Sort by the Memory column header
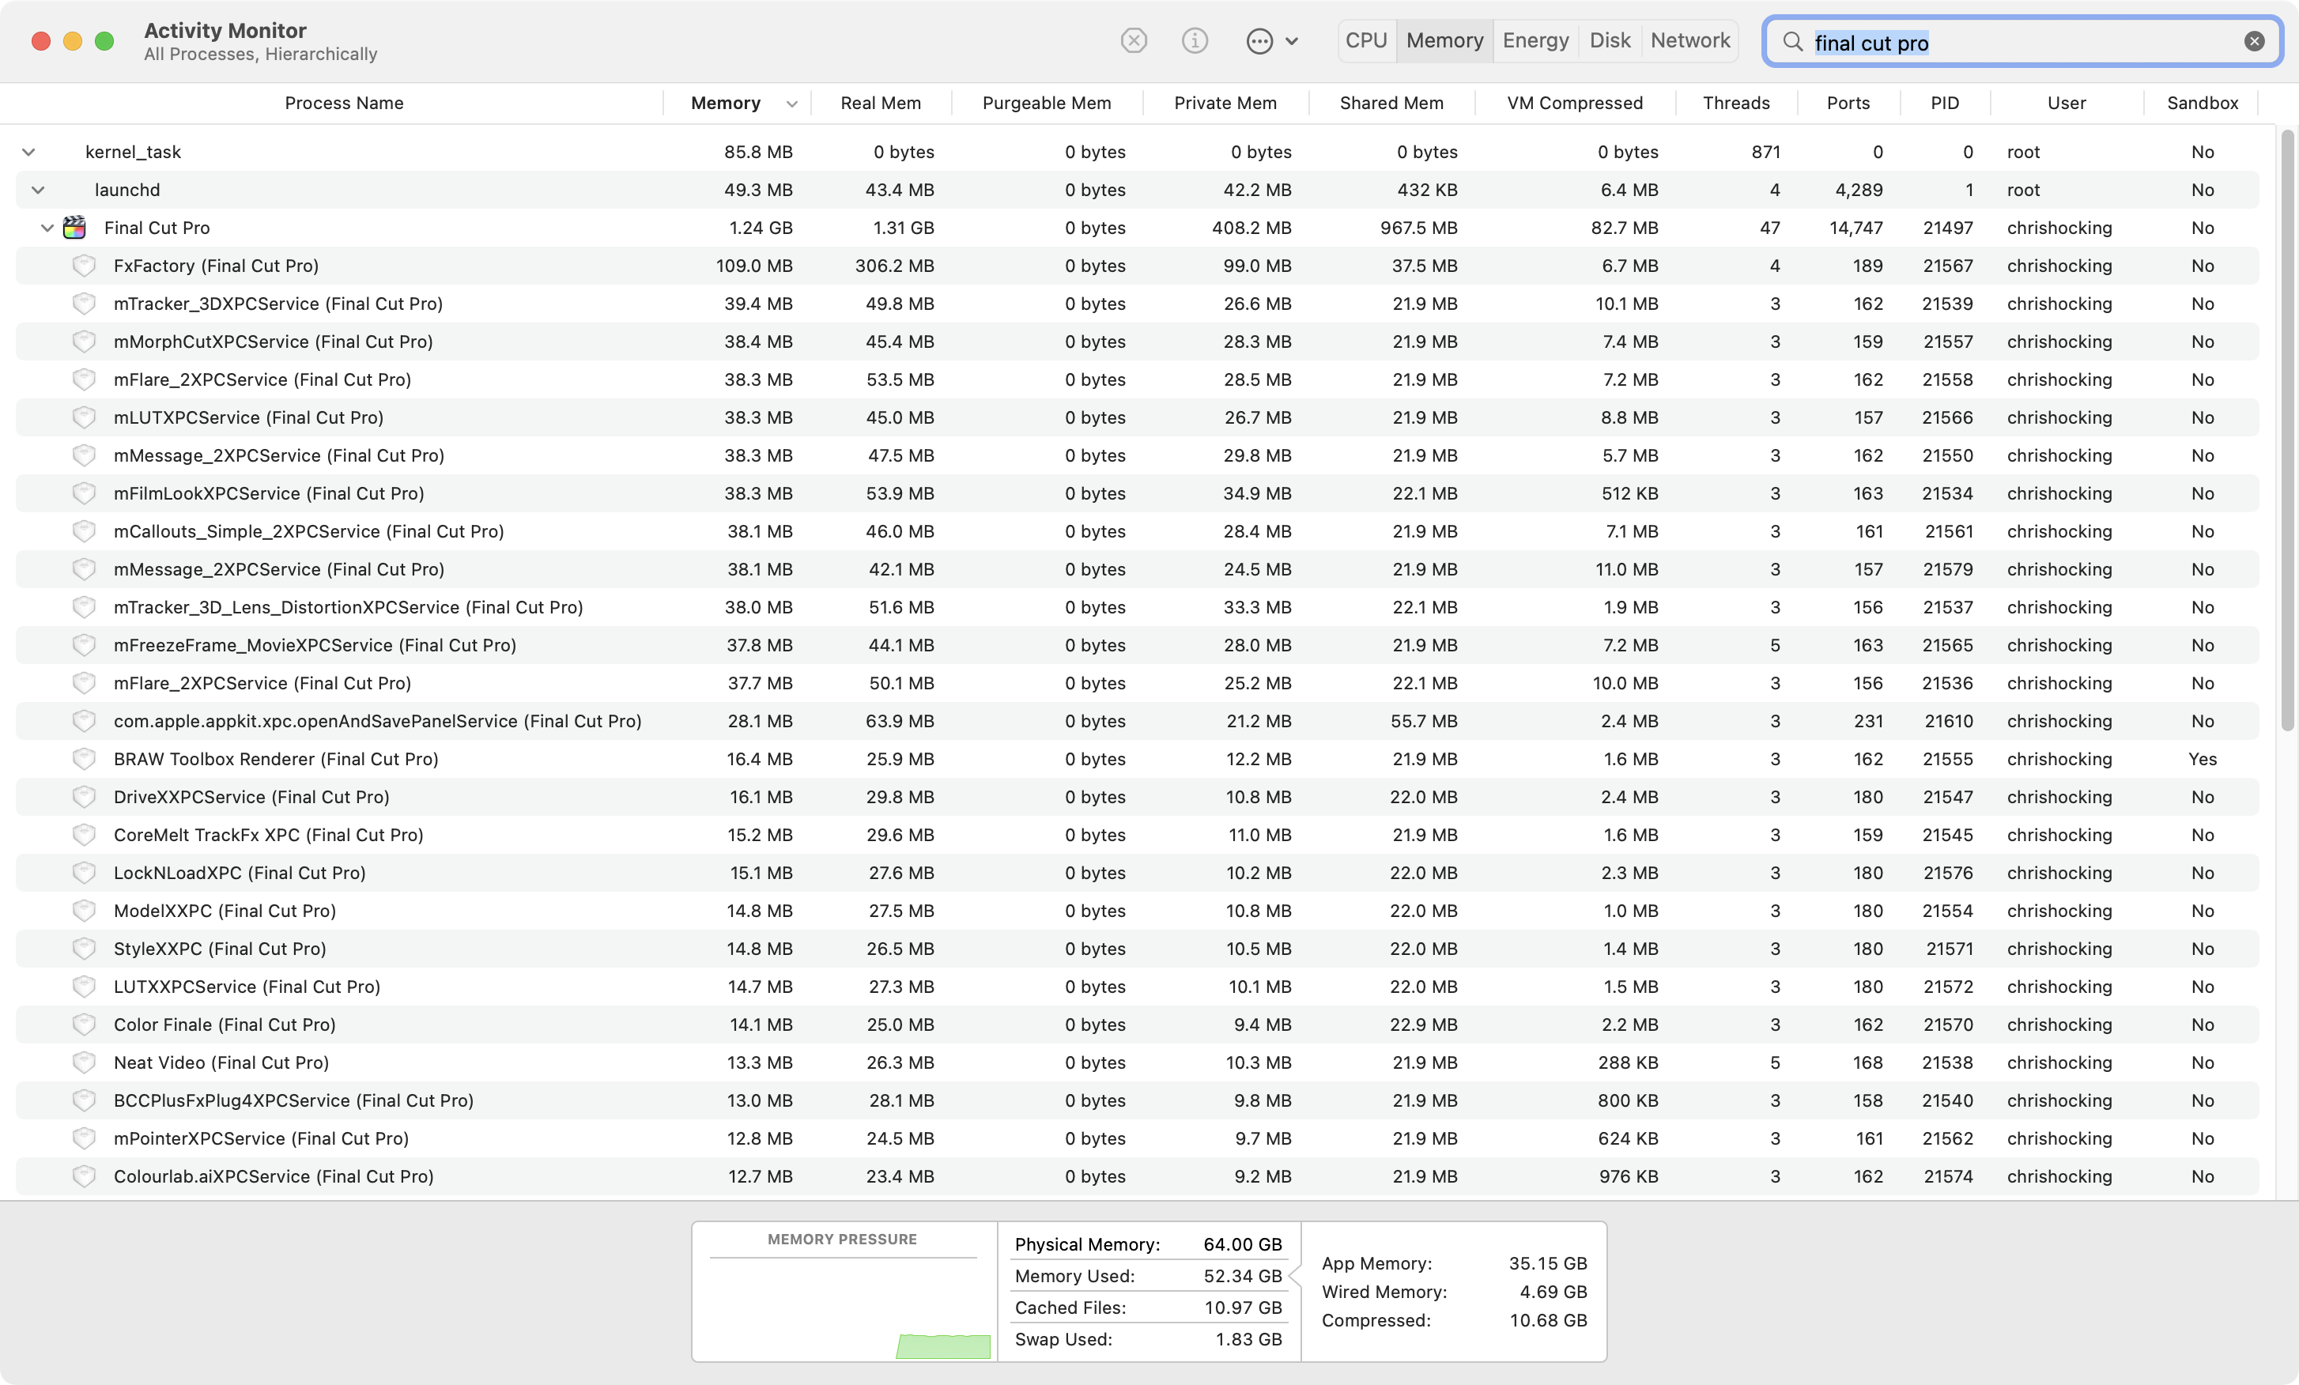Screen dimensions: 2299x1385 click(725, 104)
